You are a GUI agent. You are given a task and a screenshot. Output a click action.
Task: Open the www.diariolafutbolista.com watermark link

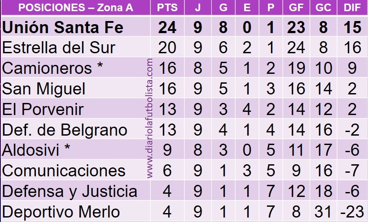(x=150, y=118)
